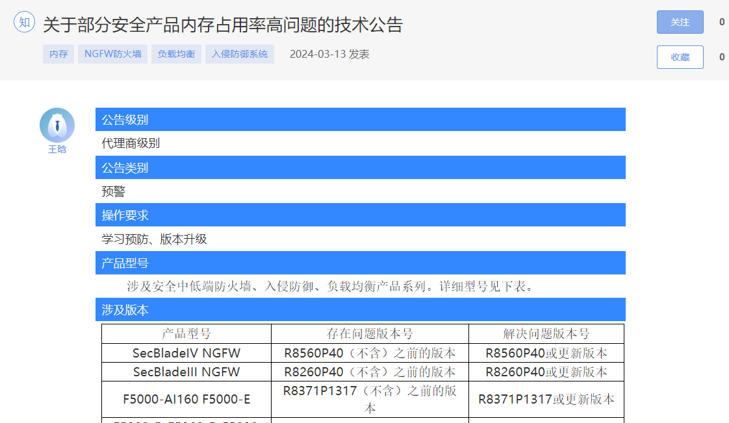Click the 收藏 favorite button

[680, 56]
